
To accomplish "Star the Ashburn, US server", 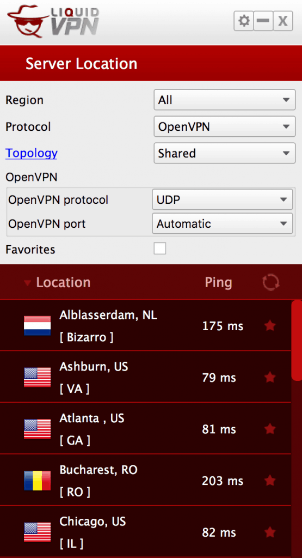I will coord(270,377).
